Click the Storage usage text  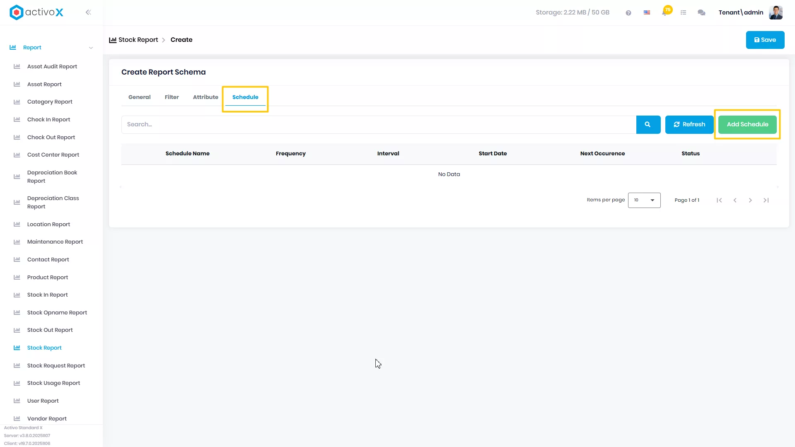coord(573,13)
